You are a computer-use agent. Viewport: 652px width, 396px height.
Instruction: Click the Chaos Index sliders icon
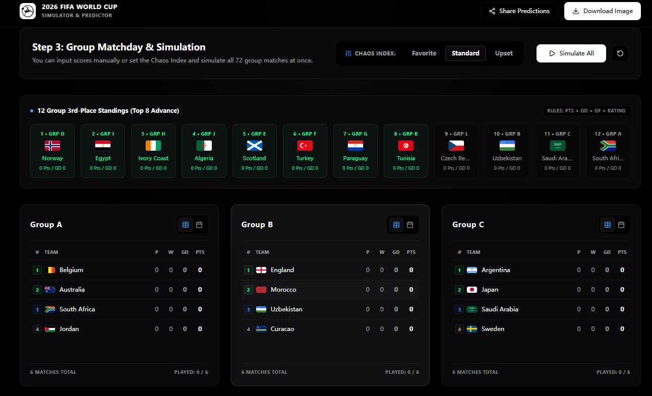point(348,53)
